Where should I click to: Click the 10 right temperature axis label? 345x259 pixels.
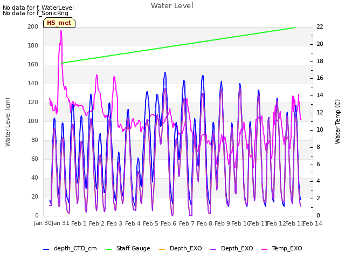pos(320,129)
